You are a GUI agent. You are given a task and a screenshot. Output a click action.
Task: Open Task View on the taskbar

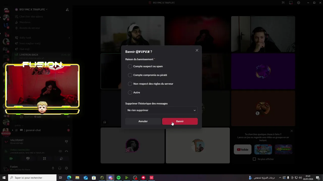click(61, 178)
